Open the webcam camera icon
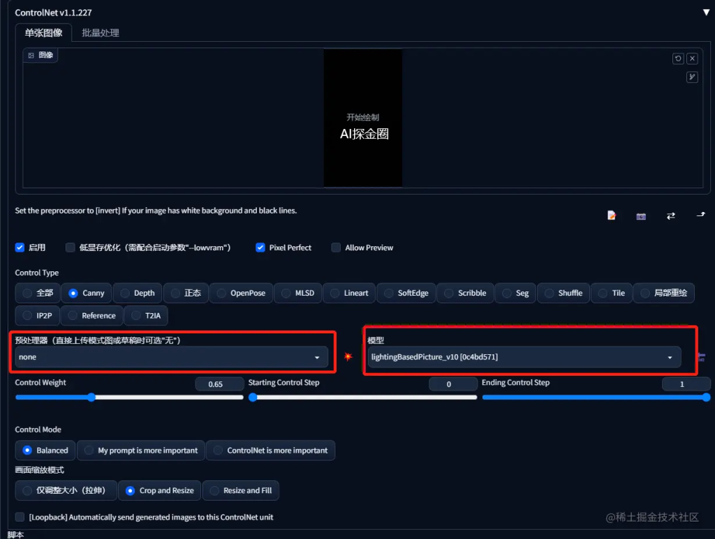Image resolution: width=715 pixels, height=539 pixels. (641, 215)
